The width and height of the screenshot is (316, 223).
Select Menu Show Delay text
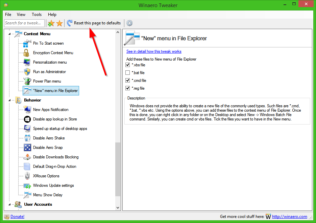(48, 195)
